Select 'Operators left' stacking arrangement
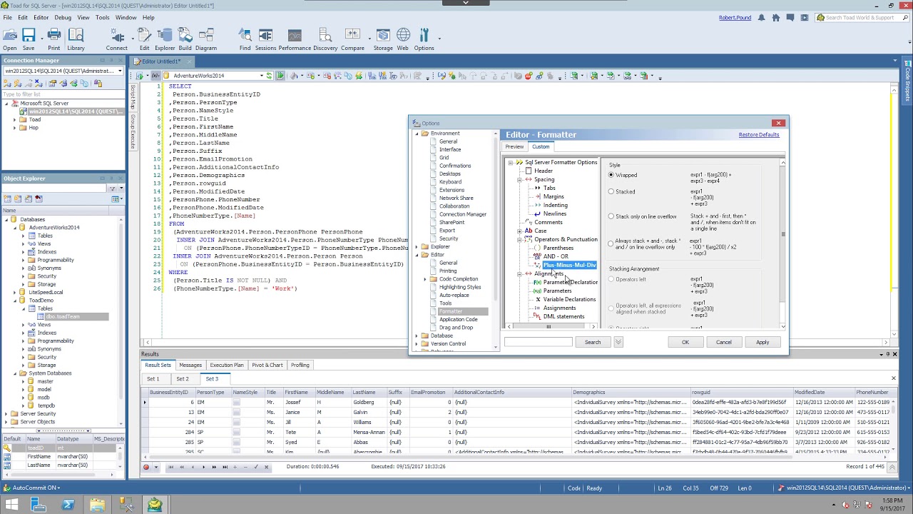Image resolution: width=913 pixels, height=514 pixels. pos(611,279)
